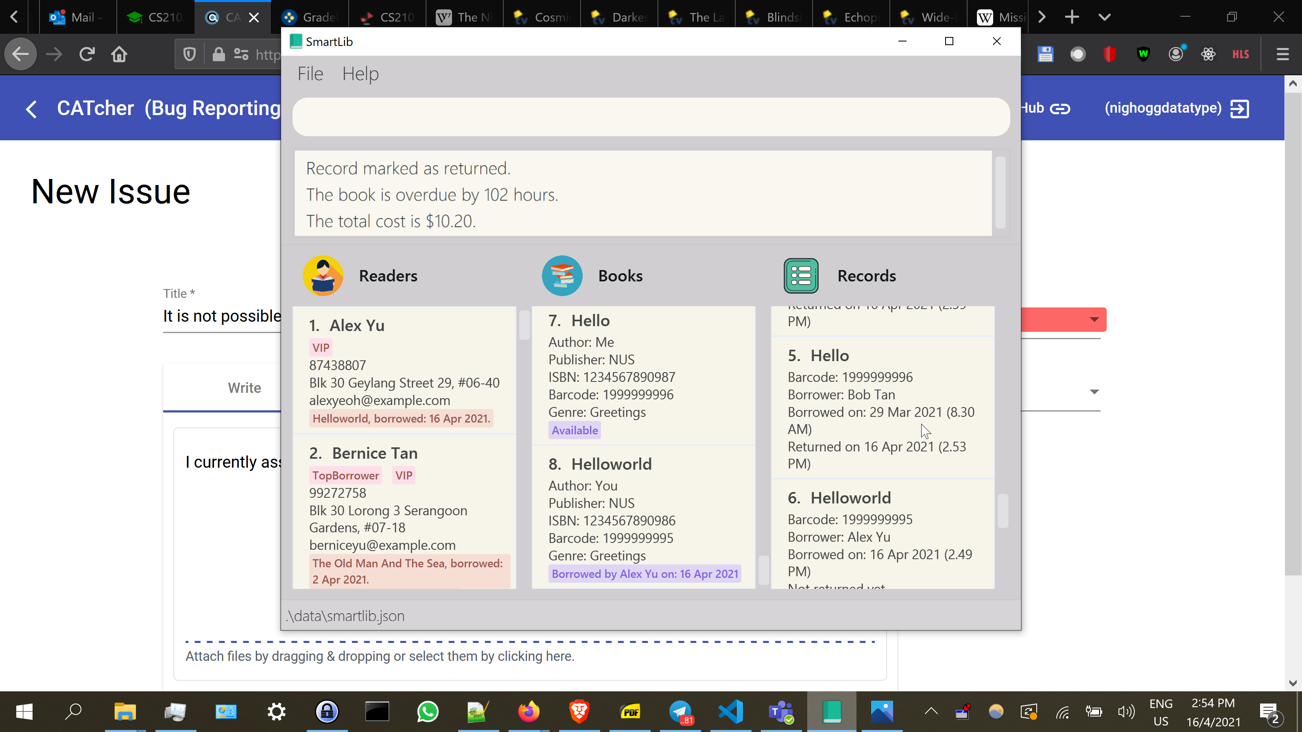
Task: Open the browser's hamburger menu
Action: coord(1282,54)
